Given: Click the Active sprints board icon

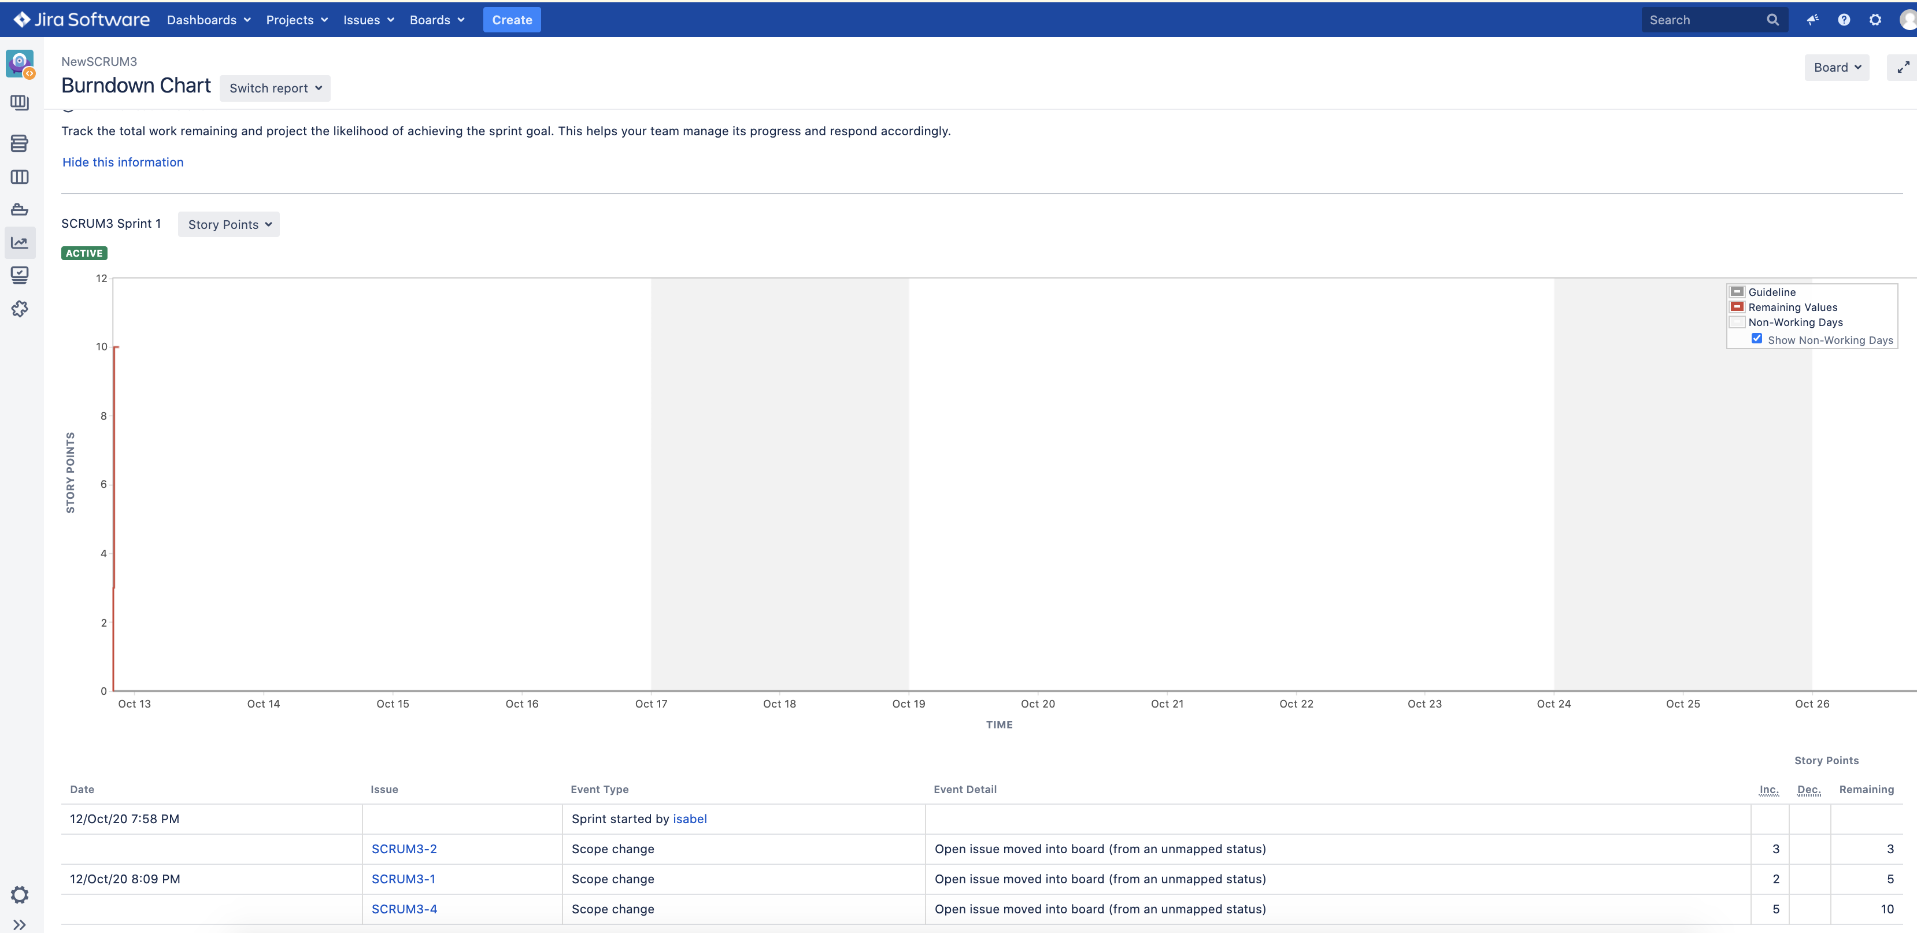Looking at the screenshot, I should point(19,177).
